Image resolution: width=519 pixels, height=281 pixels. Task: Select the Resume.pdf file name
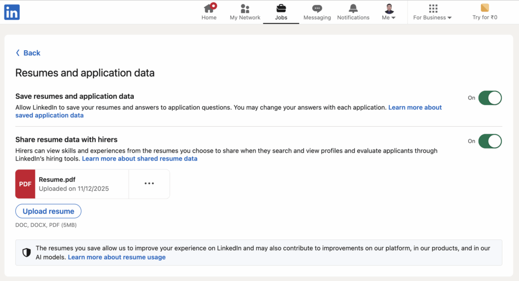click(x=56, y=179)
